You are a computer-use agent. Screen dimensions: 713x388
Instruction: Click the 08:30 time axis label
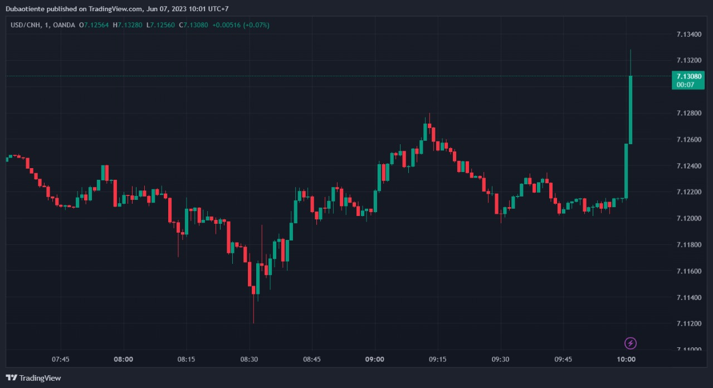(x=249, y=359)
